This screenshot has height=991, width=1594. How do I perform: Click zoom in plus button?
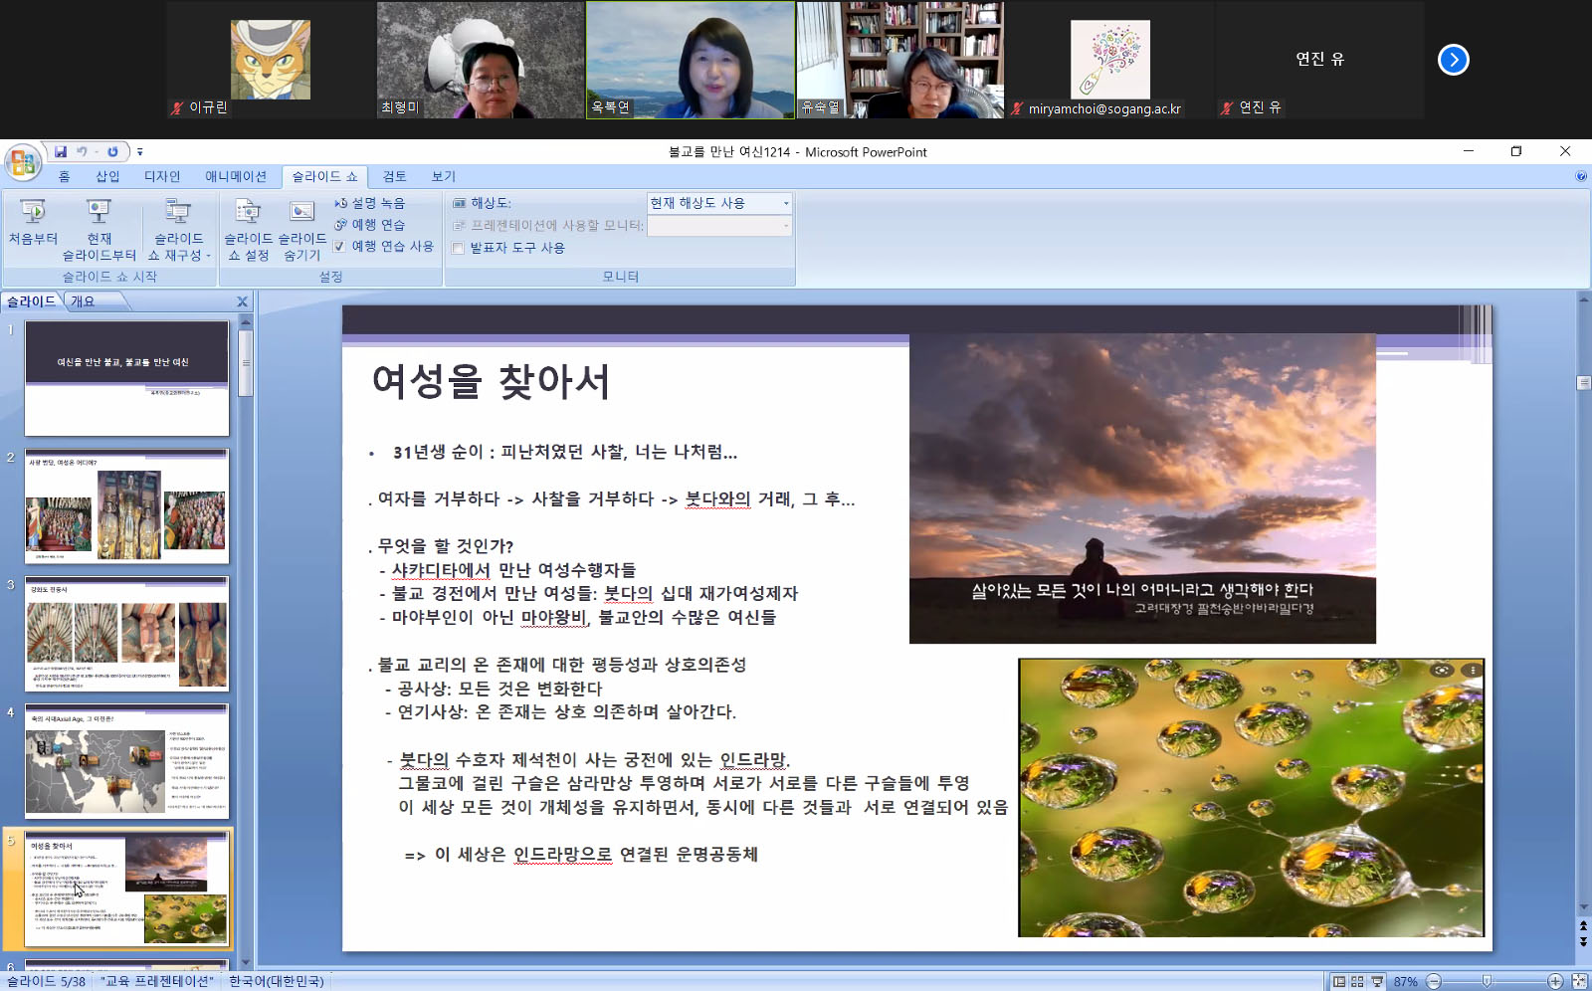click(1554, 981)
